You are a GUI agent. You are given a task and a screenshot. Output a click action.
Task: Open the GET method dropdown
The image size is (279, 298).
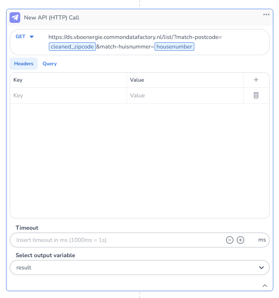(25, 37)
